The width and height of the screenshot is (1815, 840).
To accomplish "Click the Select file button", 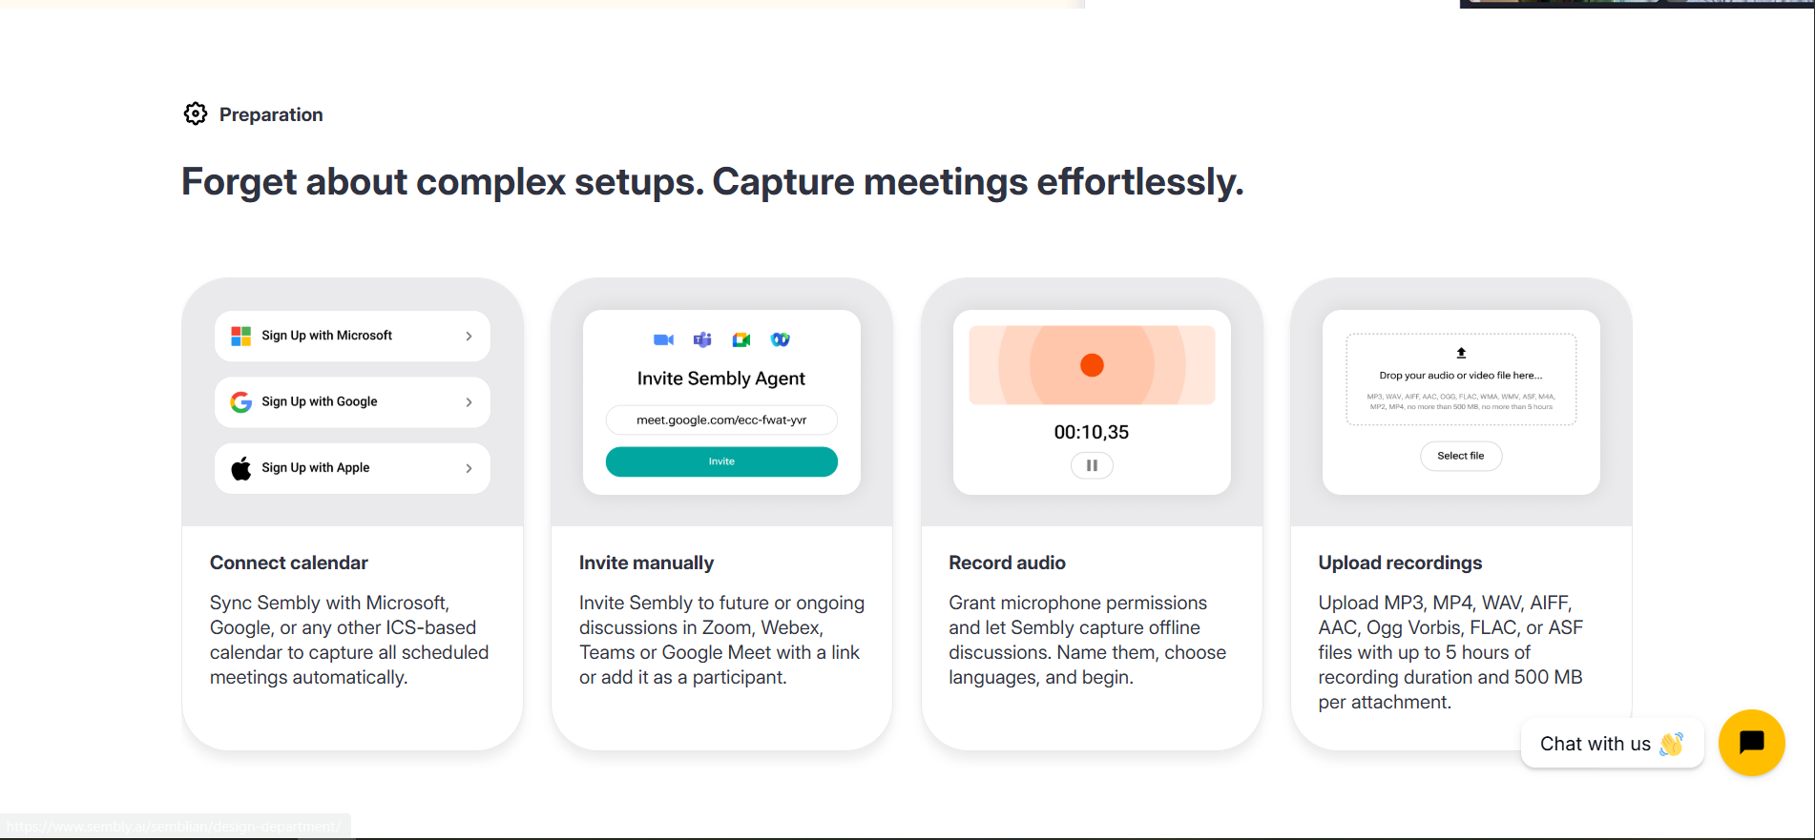I will pos(1461,456).
